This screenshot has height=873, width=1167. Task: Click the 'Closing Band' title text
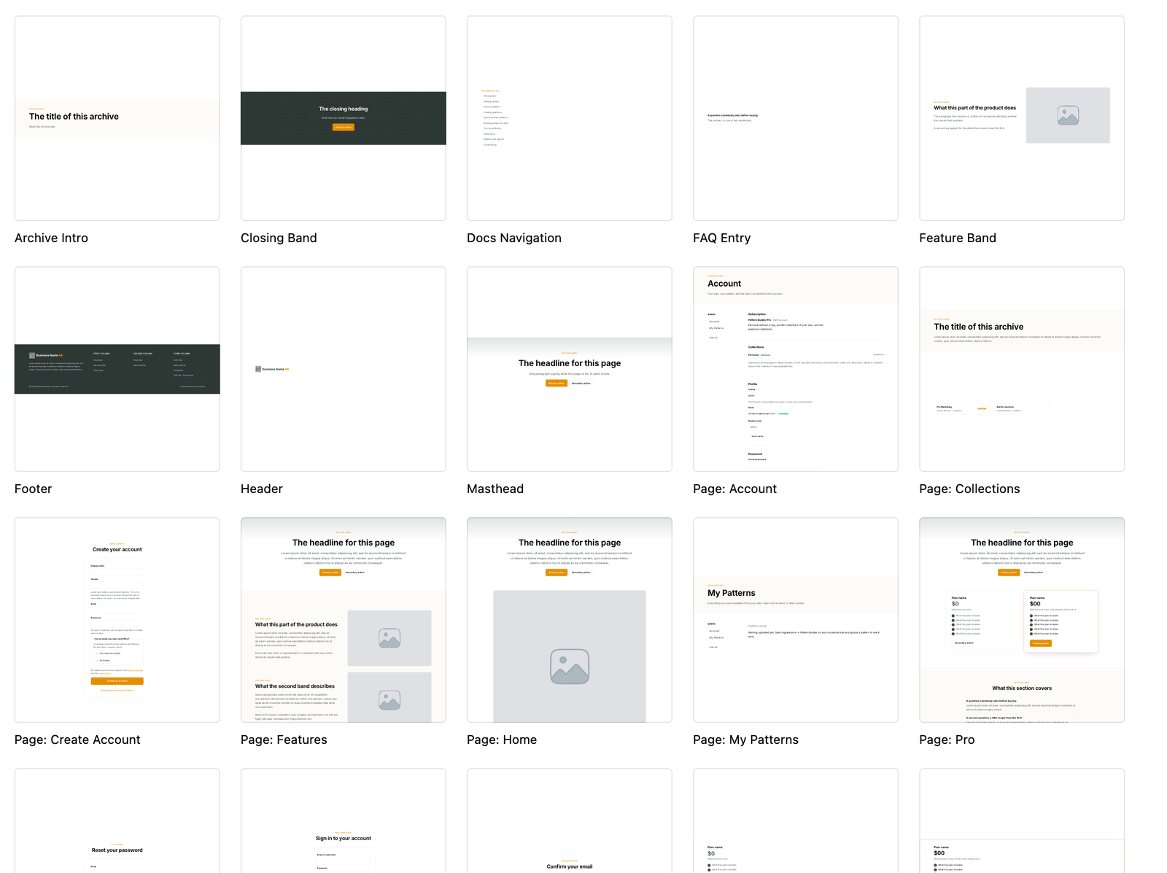coord(279,238)
